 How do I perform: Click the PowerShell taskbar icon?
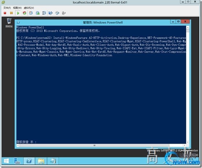29,161
